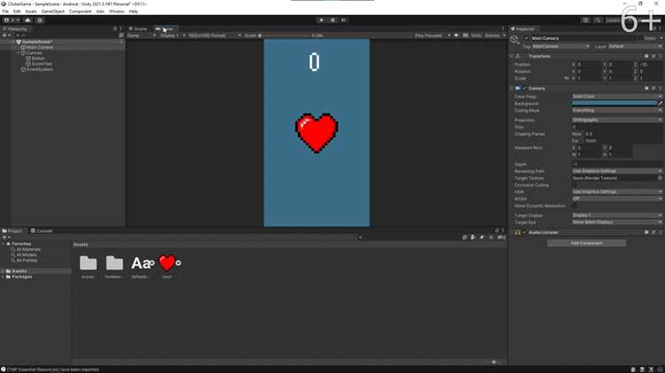
Task: Click the Step frame button
Action: [343, 19]
